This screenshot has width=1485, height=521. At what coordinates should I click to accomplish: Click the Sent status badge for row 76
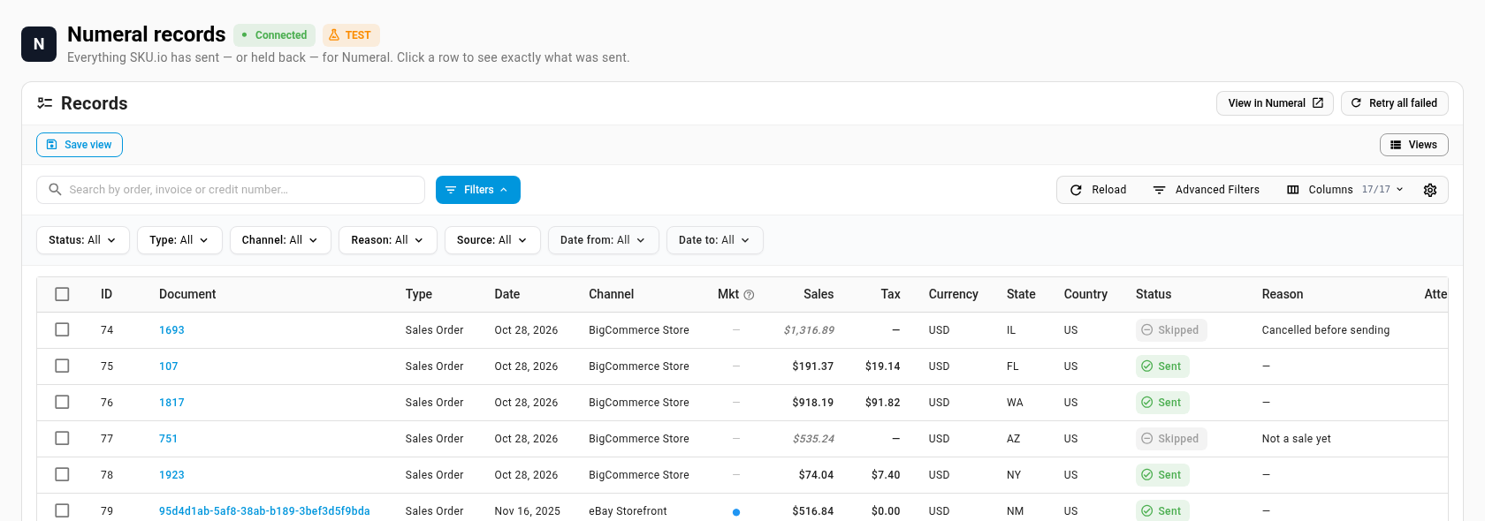click(x=1162, y=403)
